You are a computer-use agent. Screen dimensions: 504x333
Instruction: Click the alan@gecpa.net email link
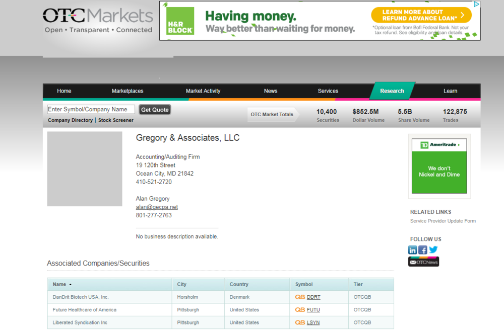(x=157, y=207)
